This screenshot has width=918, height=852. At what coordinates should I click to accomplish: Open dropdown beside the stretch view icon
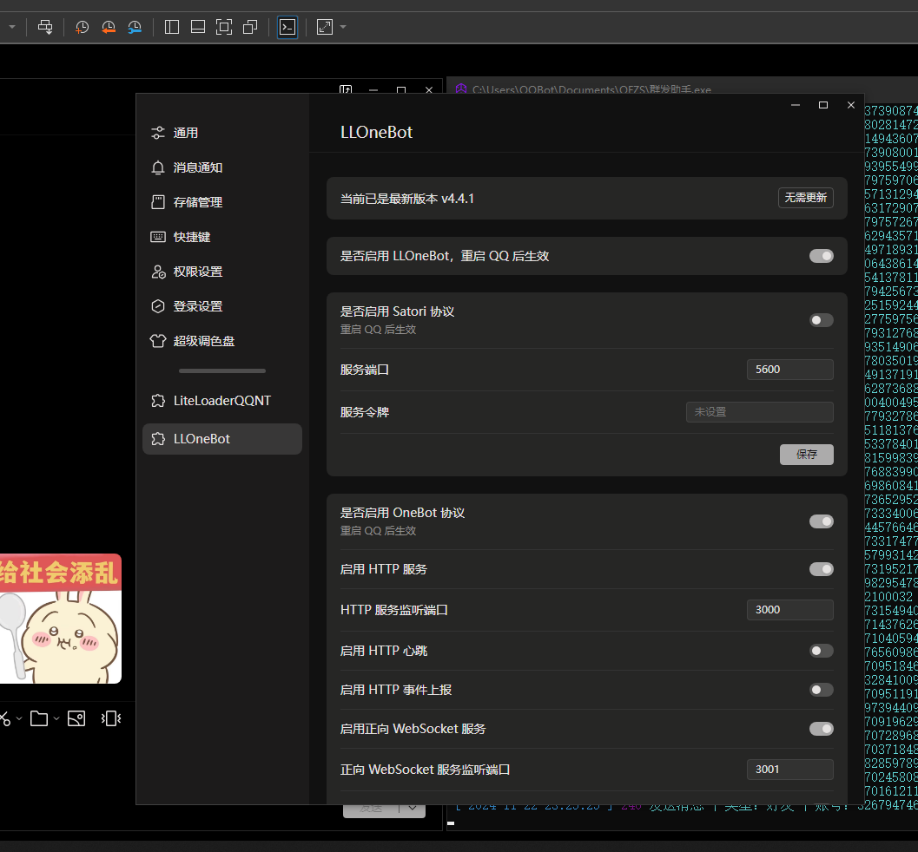coord(343,27)
